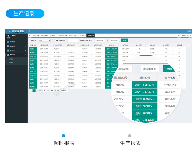Collapse the 生产记录 menu chevron
This screenshot has height=156, width=196.
pos(25,55)
